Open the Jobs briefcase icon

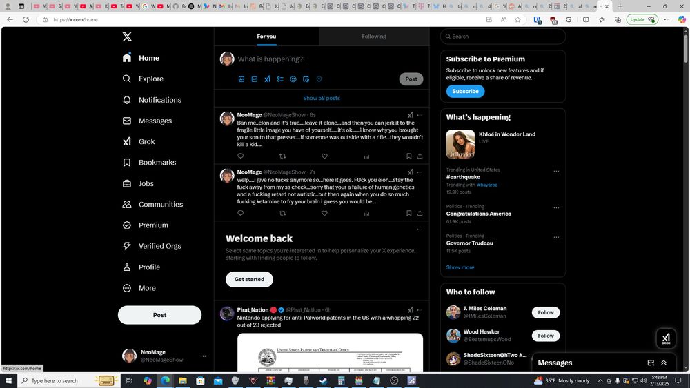coord(127,184)
